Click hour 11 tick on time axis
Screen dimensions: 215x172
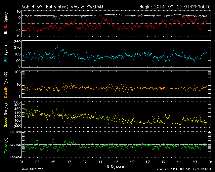click(101, 162)
